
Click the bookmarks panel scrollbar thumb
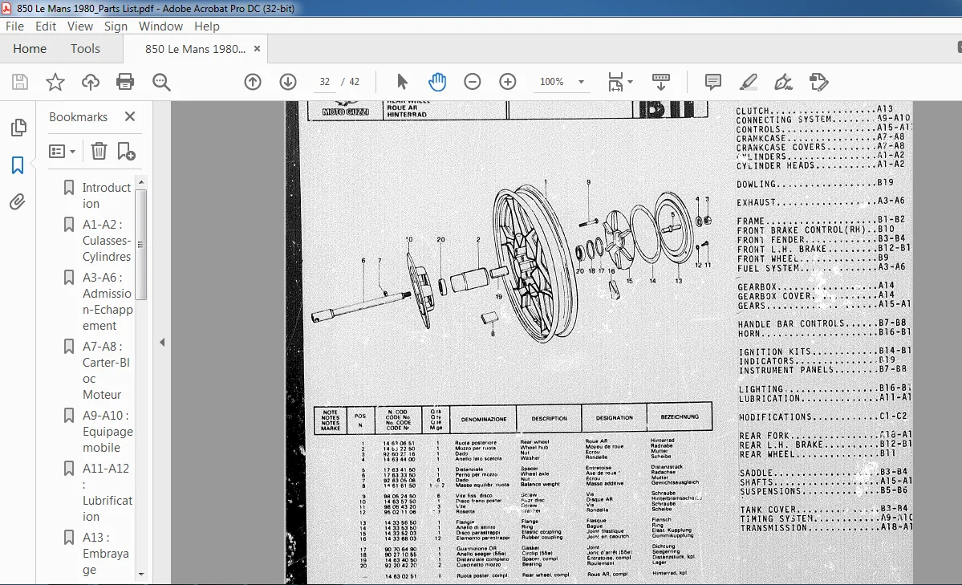tap(141, 244)
